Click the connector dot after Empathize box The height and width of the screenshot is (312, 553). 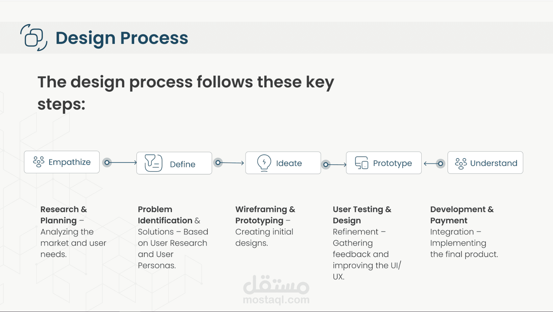click(x=107, y=163)
